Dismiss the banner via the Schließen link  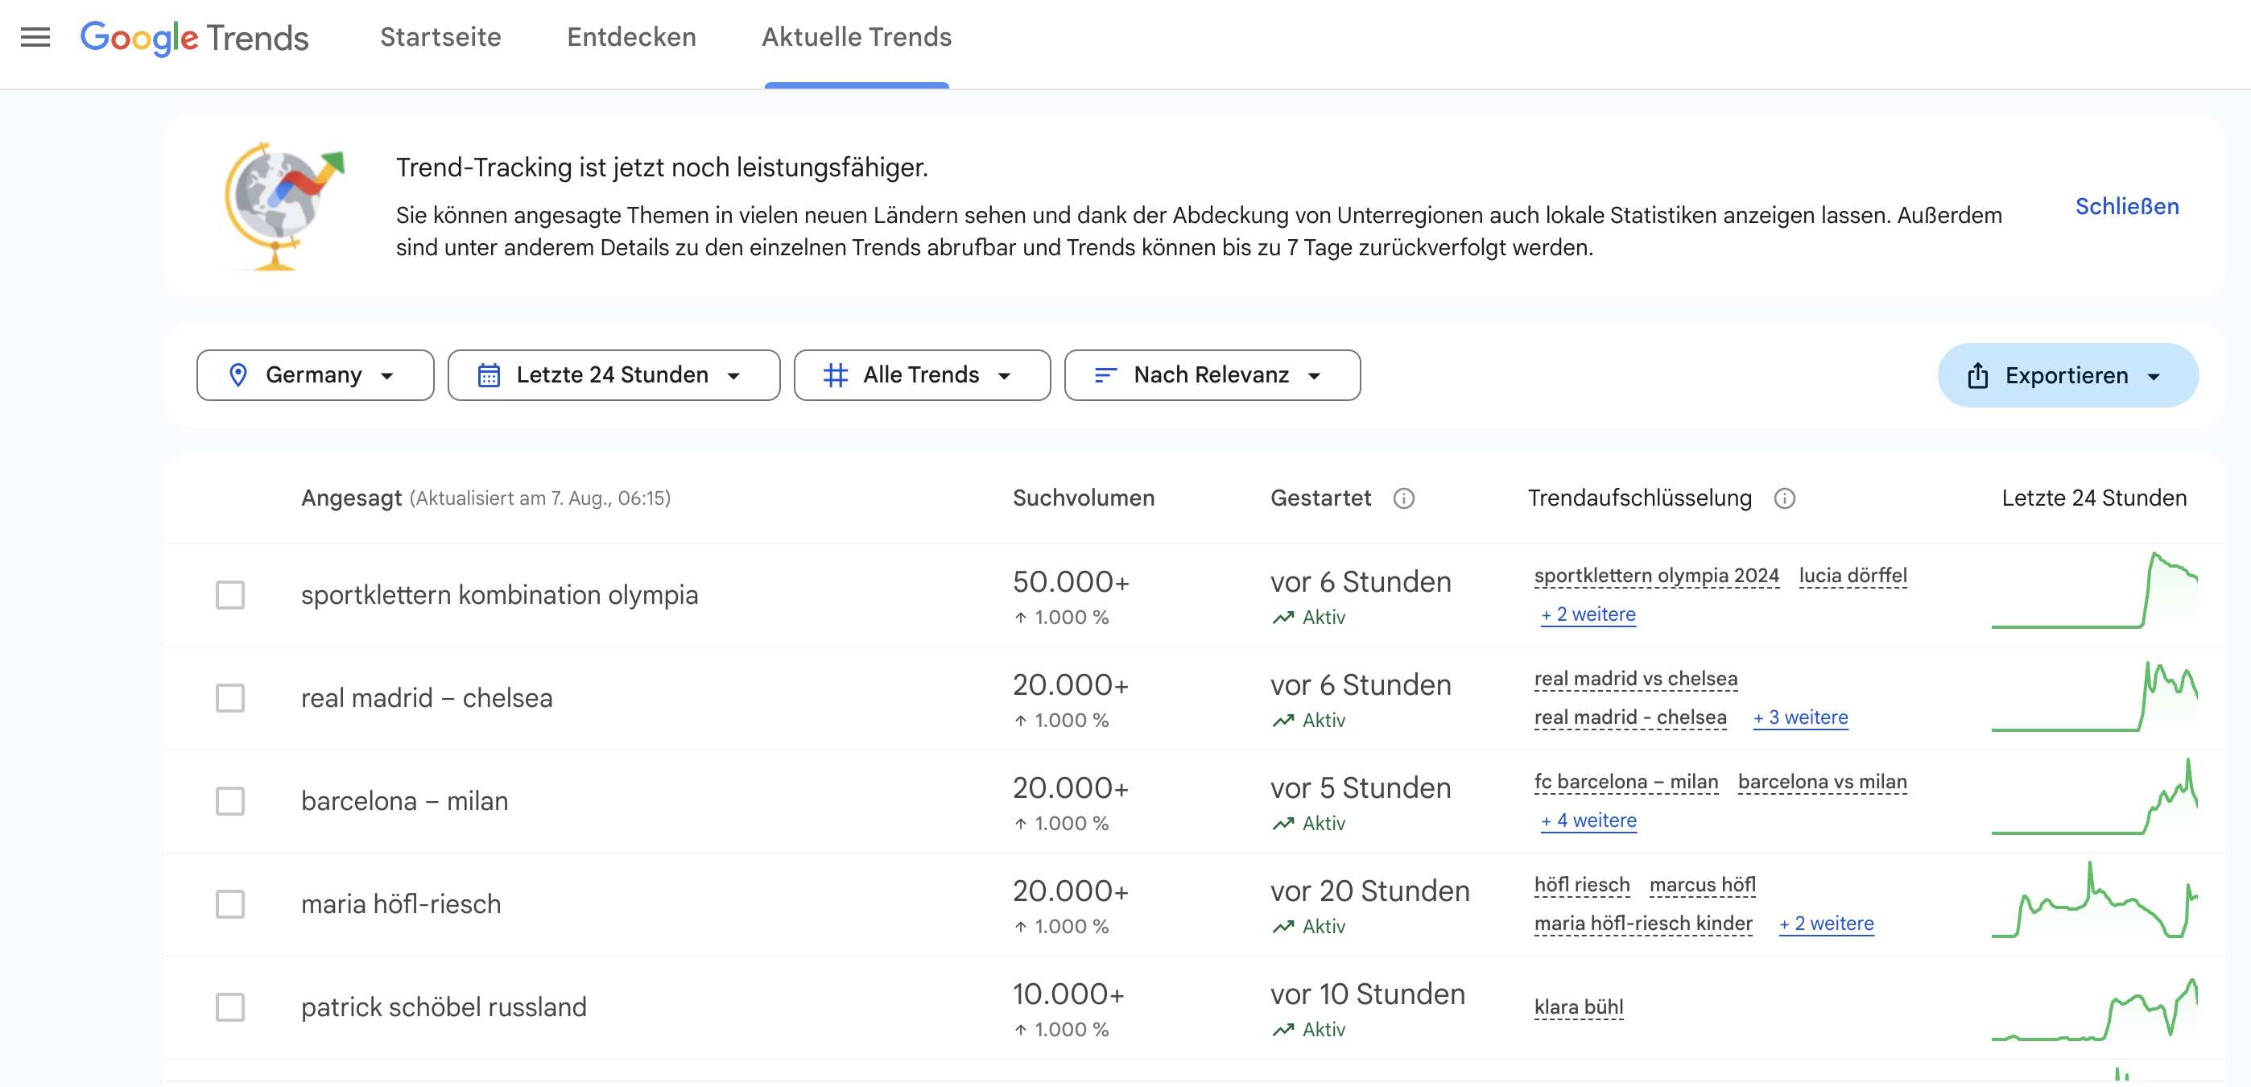[x=2127, y=206]
